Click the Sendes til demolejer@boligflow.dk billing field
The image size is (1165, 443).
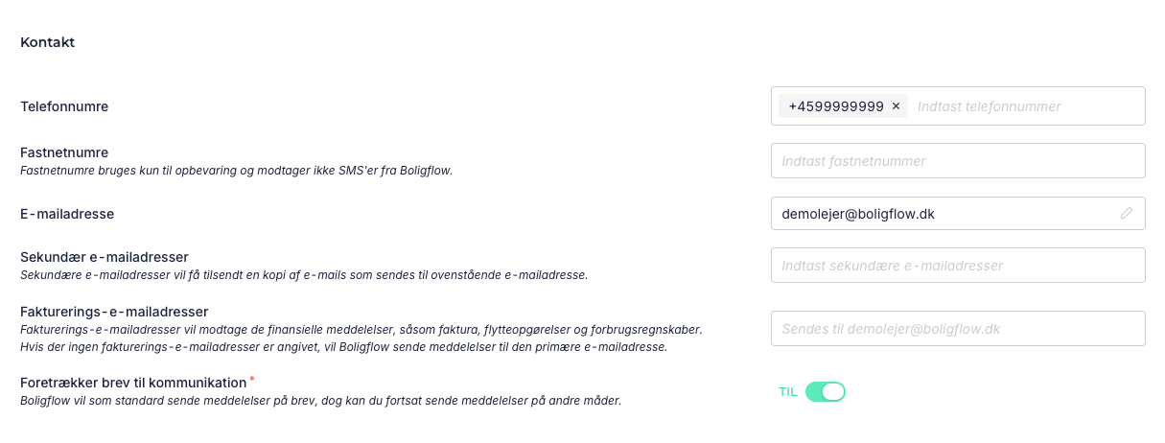pos(958,329)
